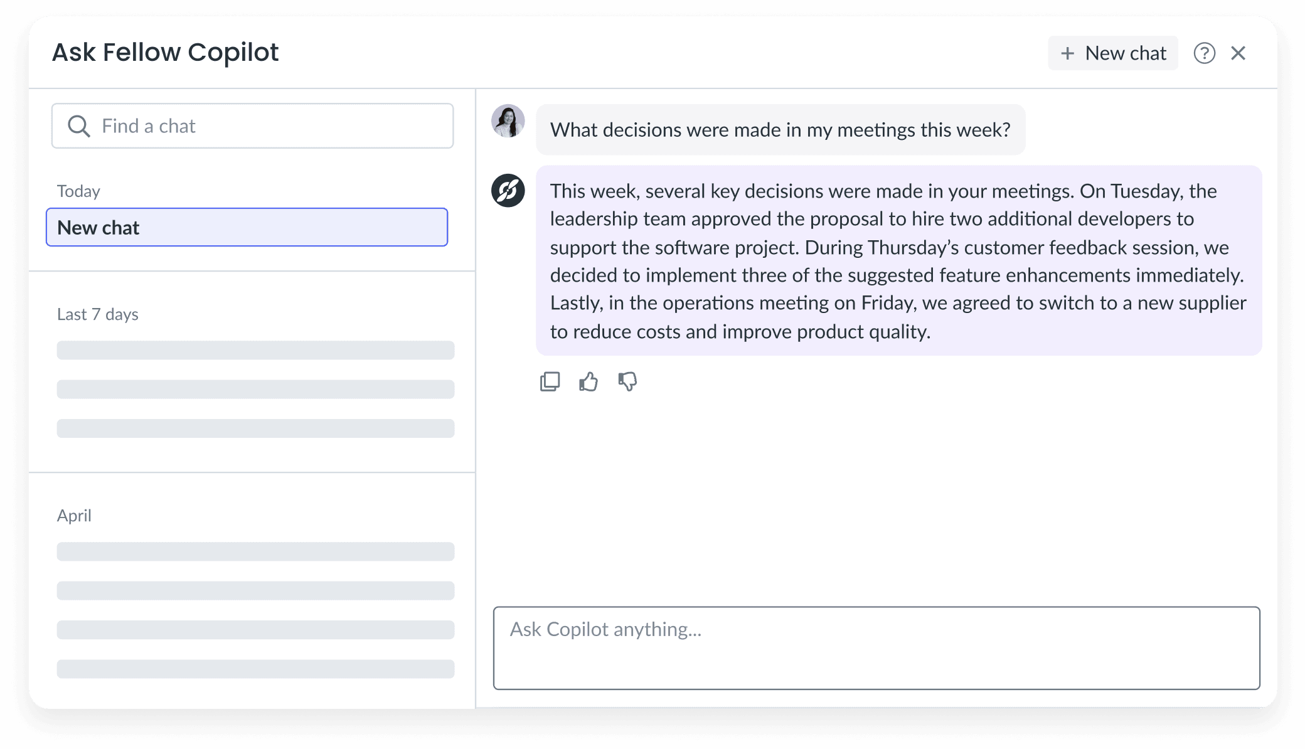Open first chat under Last 7 days
This screenshot has height=749, width=1305.
click(255, 350)
